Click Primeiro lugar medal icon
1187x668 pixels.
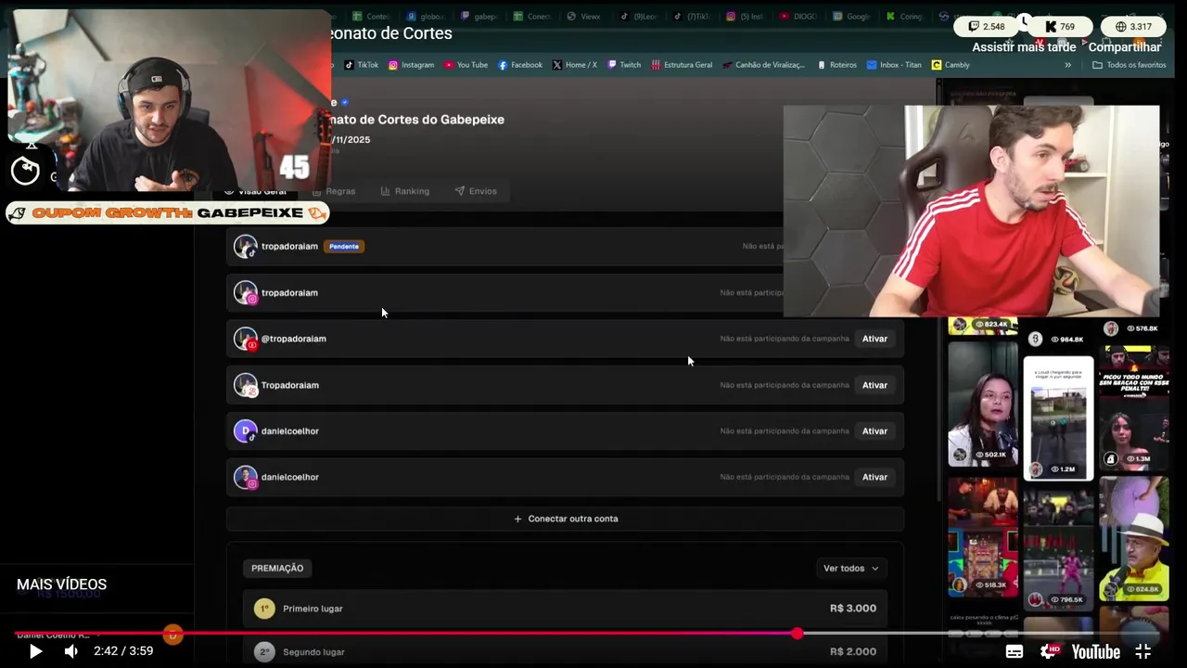click(x=264, y=609)
